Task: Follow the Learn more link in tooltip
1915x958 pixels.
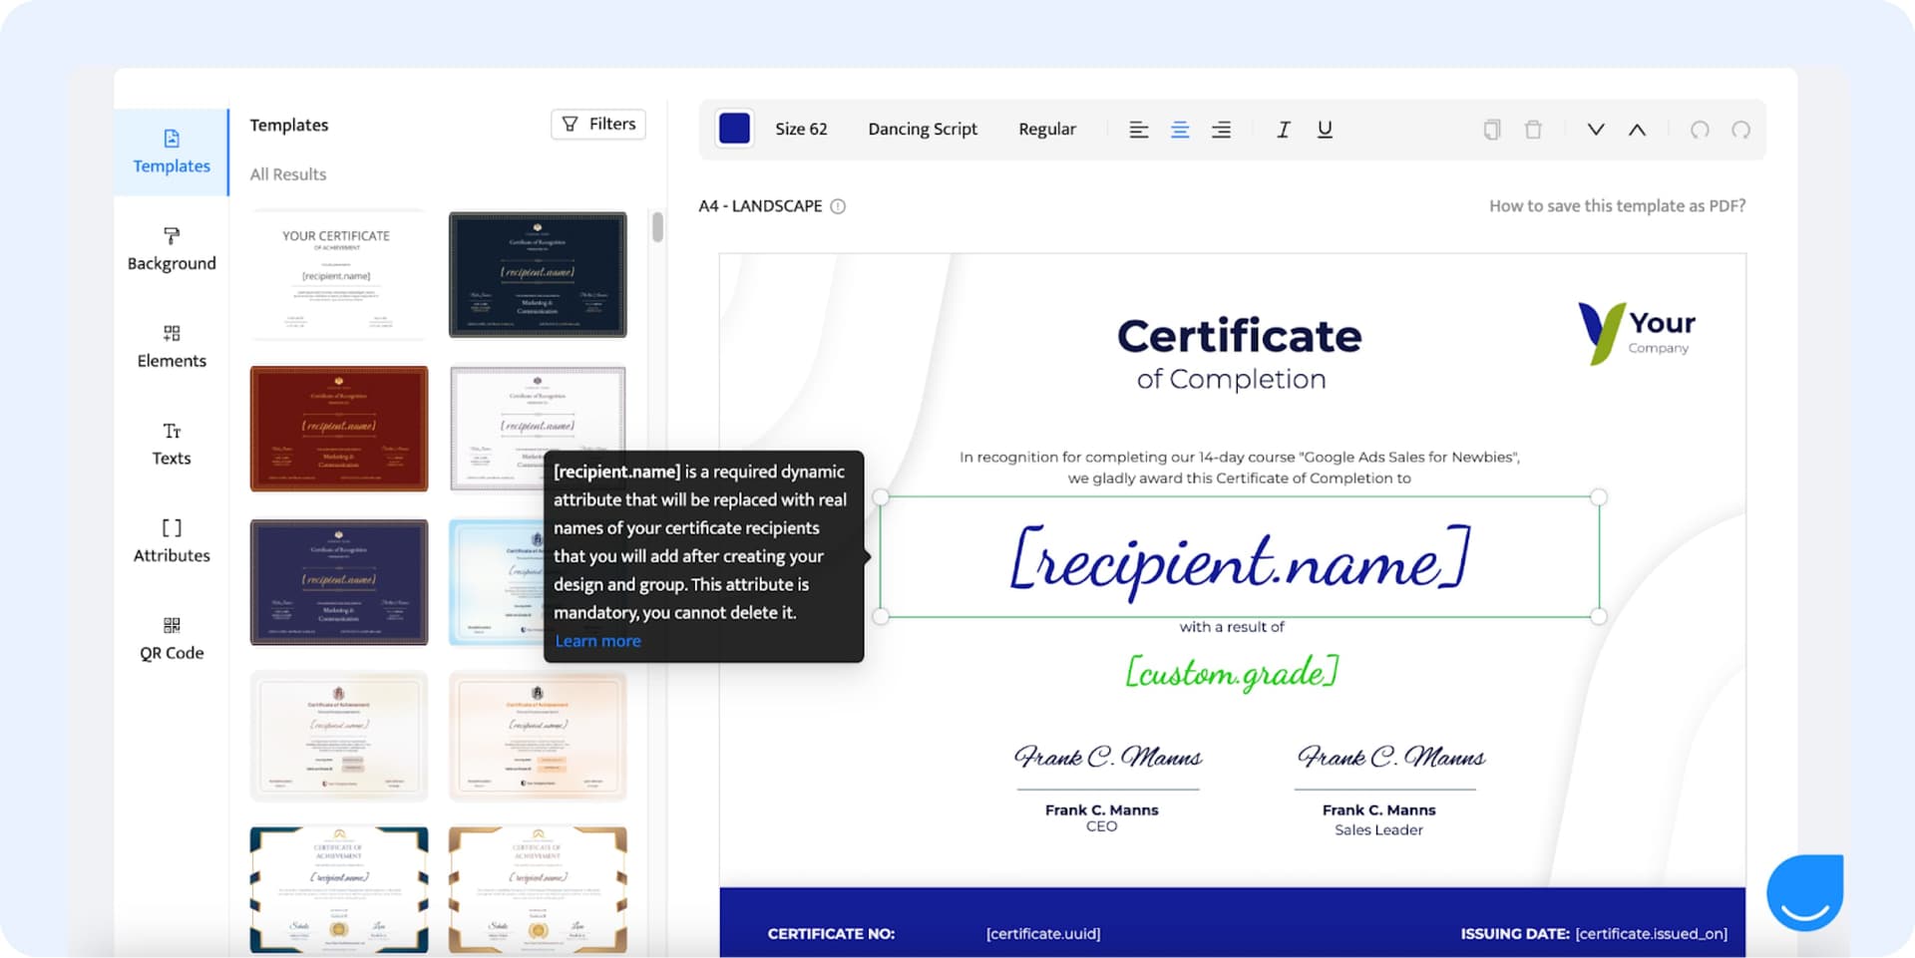Action: click(x=597, y=641)
